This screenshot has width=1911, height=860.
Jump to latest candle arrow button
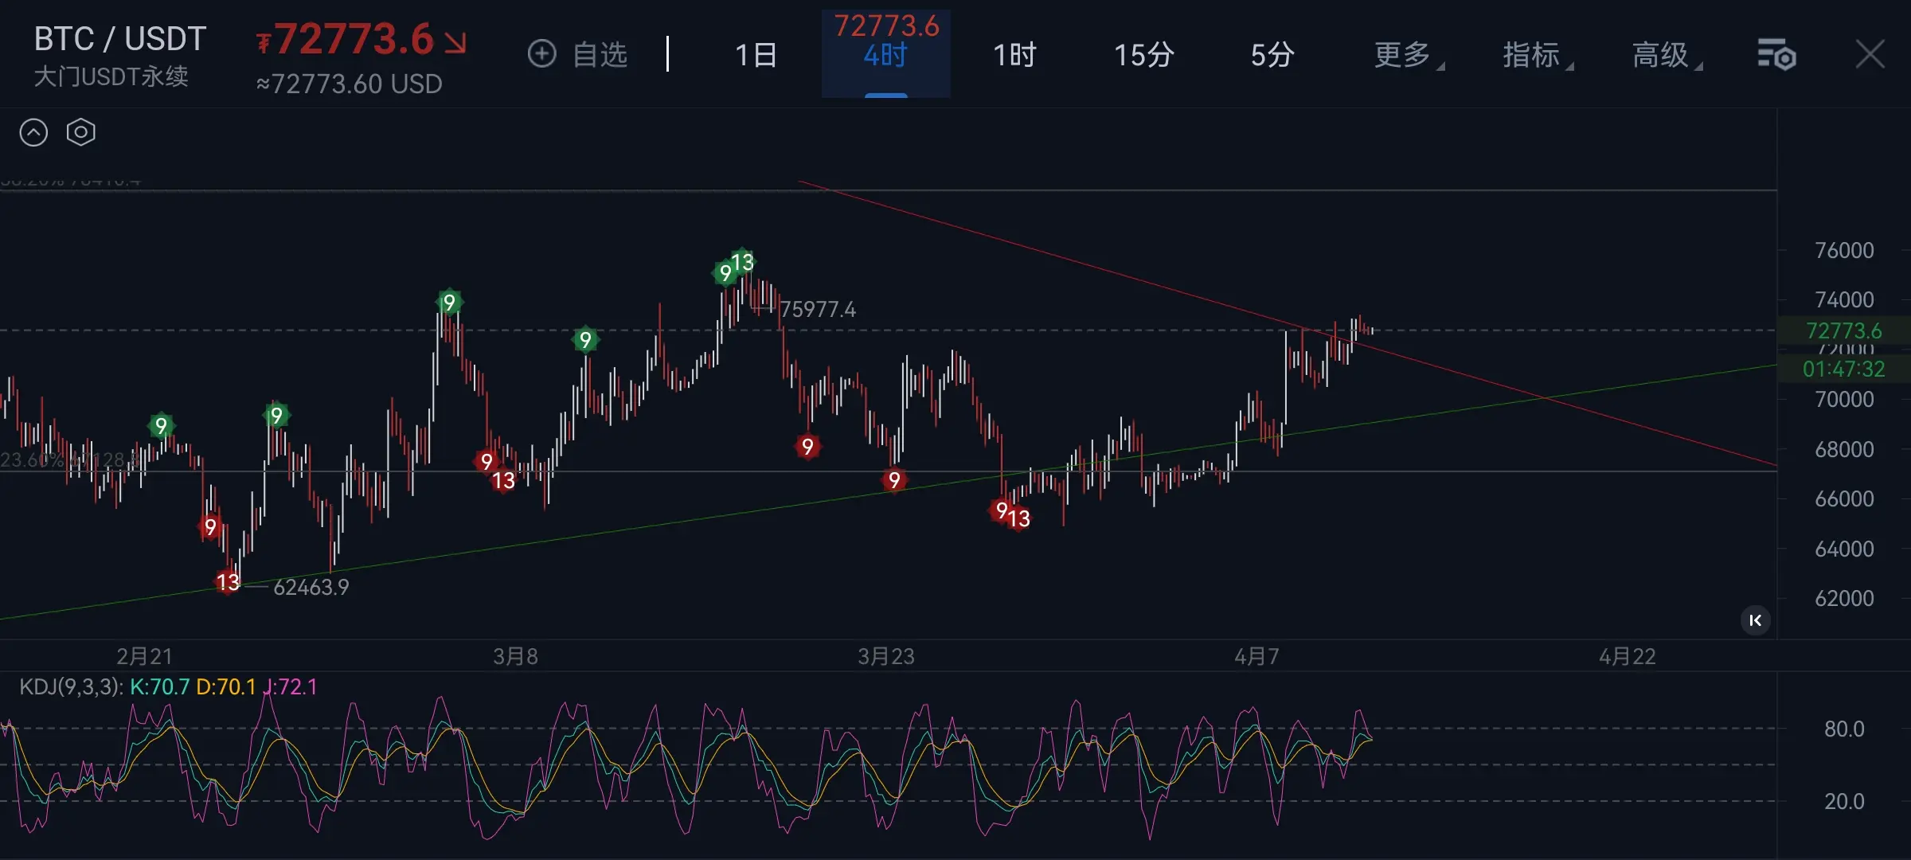1755,620
